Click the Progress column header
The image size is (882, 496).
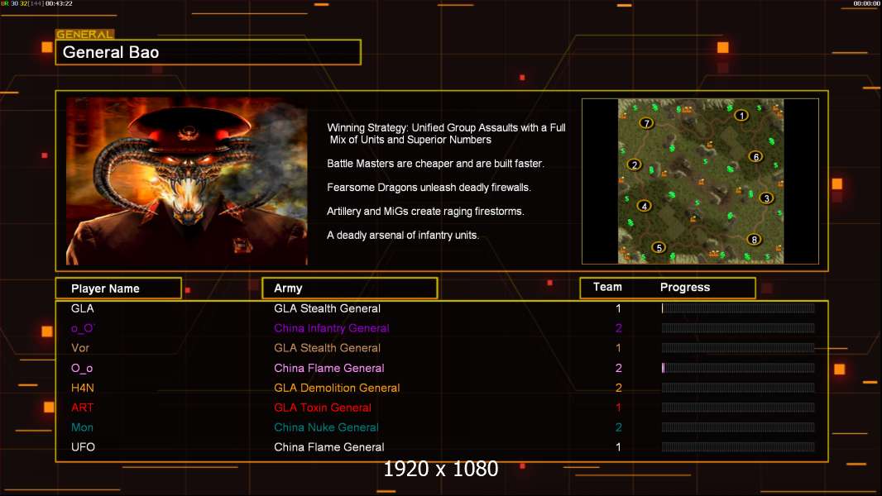[685, 288]
